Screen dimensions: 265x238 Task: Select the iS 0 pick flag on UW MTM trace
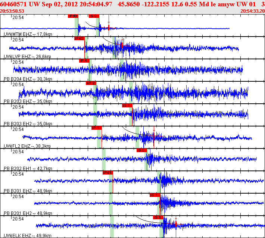(94, 16)
